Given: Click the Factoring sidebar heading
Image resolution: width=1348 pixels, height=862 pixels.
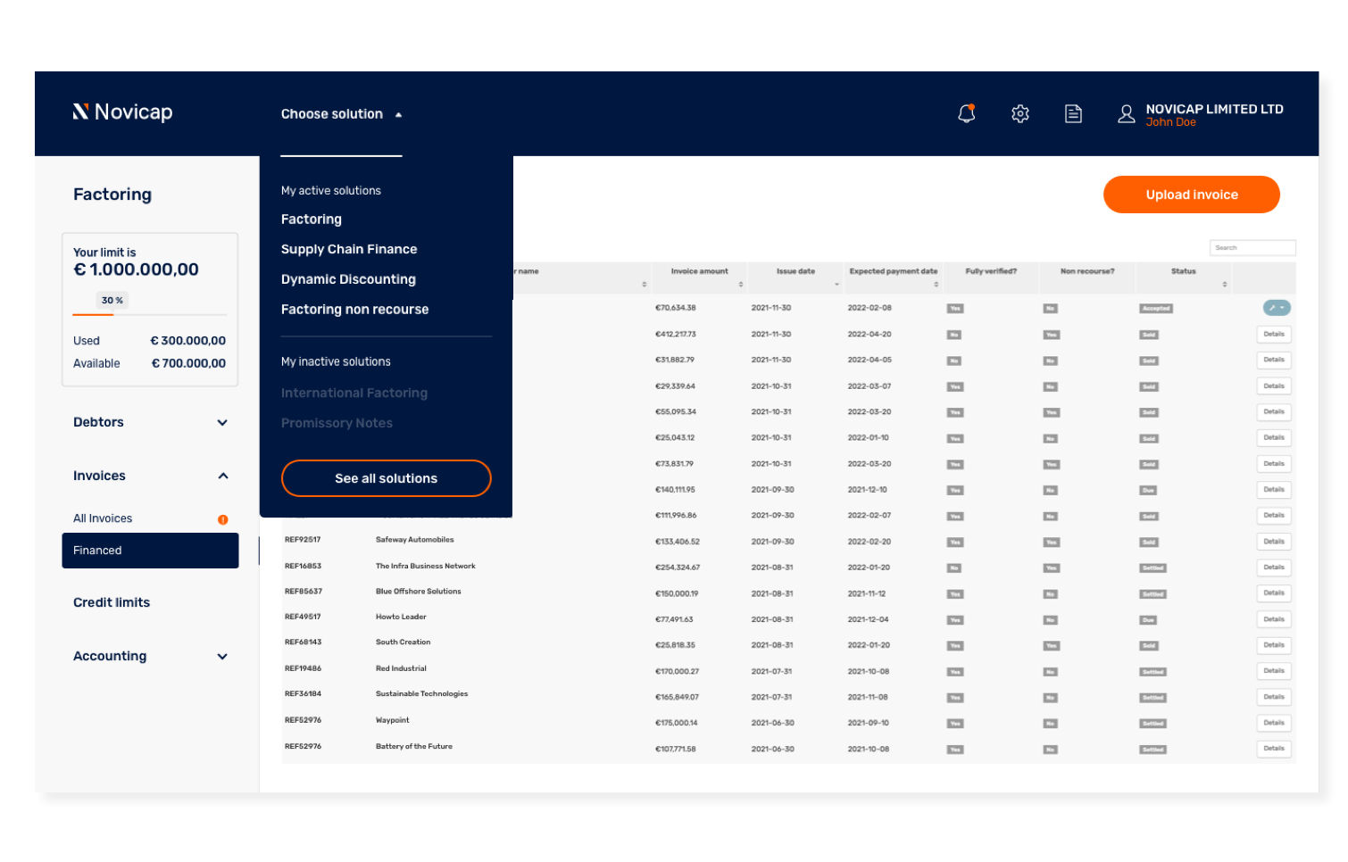Looking at the screenshot, I should click(112, 195).
